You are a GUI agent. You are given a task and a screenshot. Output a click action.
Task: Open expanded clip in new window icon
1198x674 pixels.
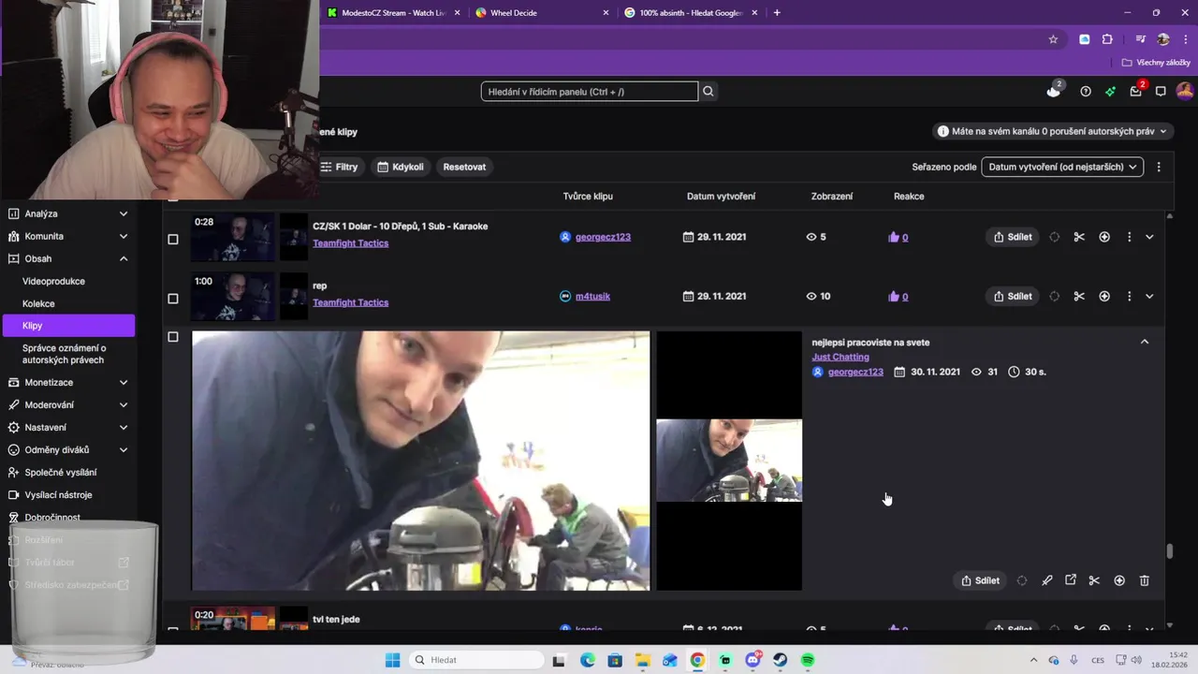1071,580
